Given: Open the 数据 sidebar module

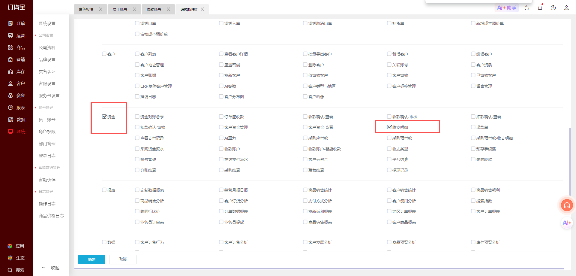Looking at the screenshot, I should [16, 120].
